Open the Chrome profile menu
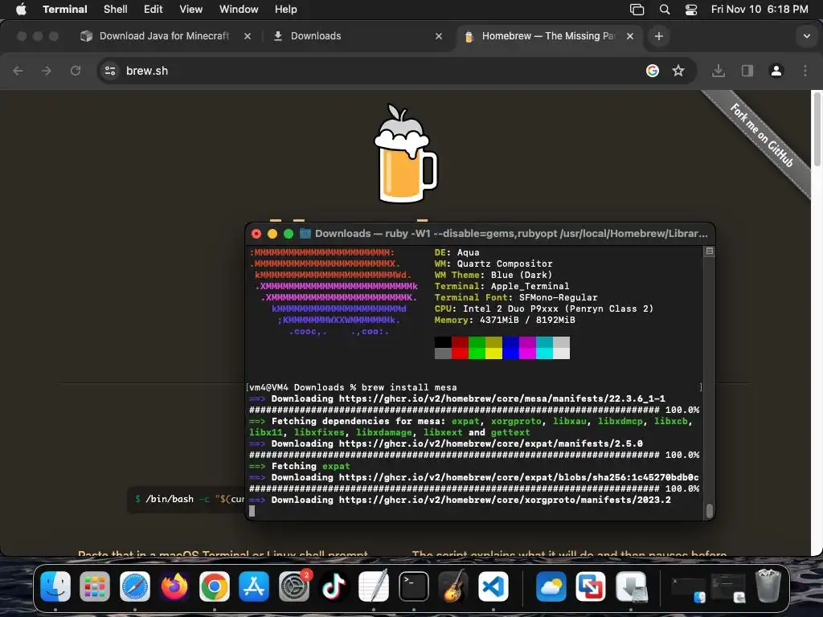Screen dimensions: 823x617 (776, 71)
